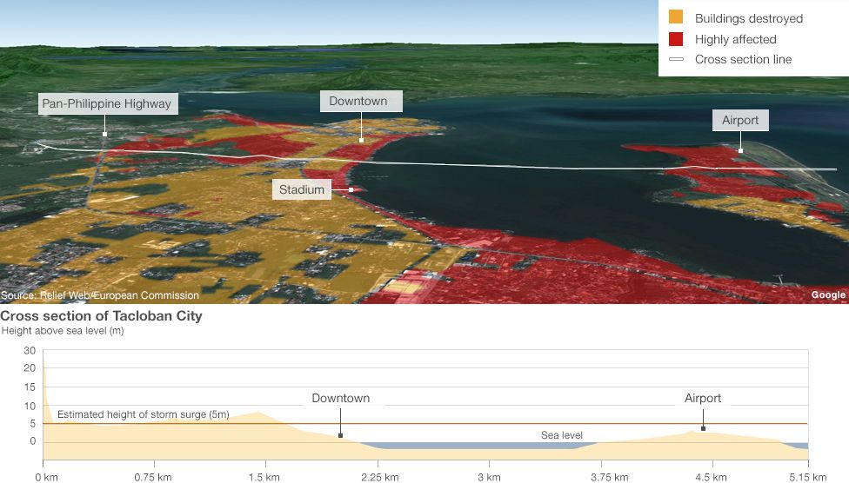
Task: Click the 30 value on the height axis
Action: tap(30, 350)
